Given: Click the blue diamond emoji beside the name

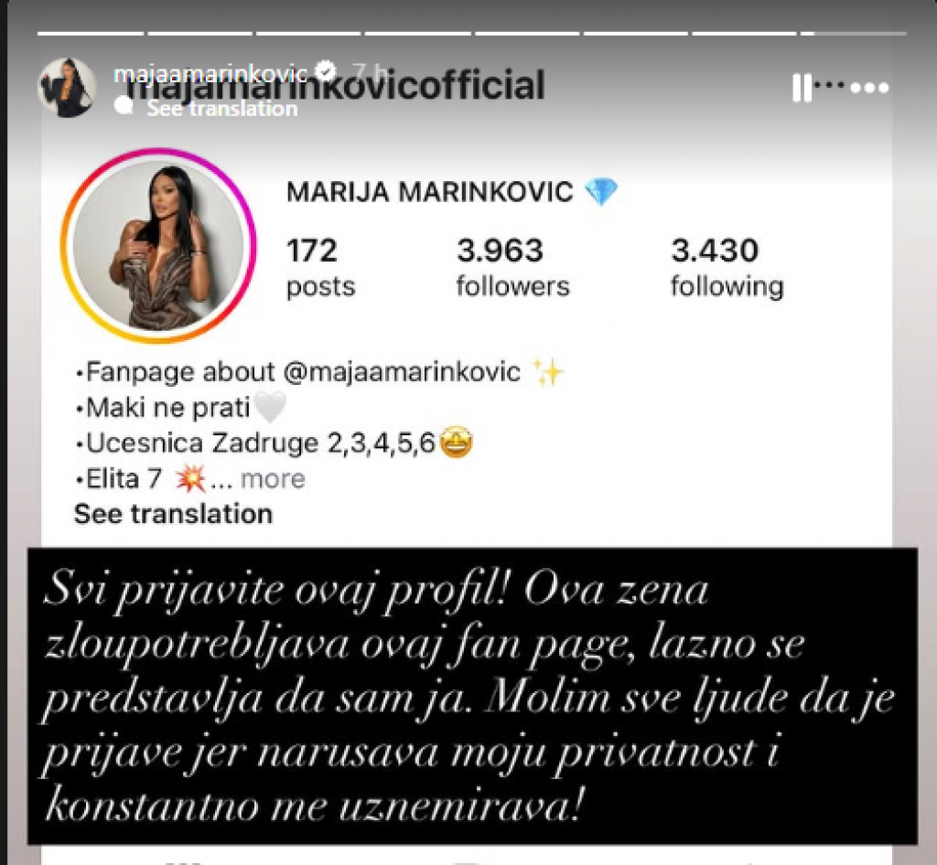Looking at the screenshot, I should click(x=601, y=192).
